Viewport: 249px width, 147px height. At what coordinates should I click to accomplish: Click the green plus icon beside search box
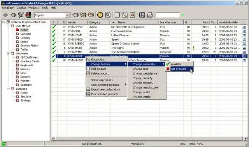coord(182,15)
